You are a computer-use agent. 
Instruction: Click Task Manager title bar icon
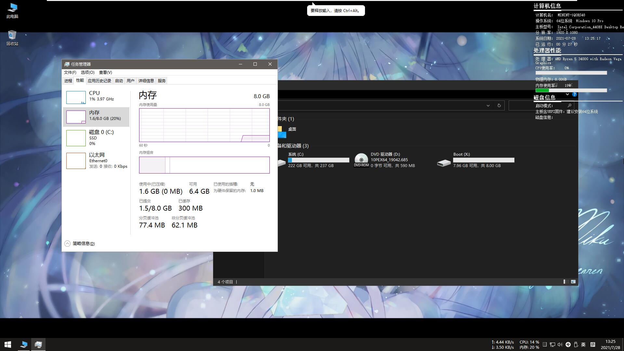[x=67, y=64]
